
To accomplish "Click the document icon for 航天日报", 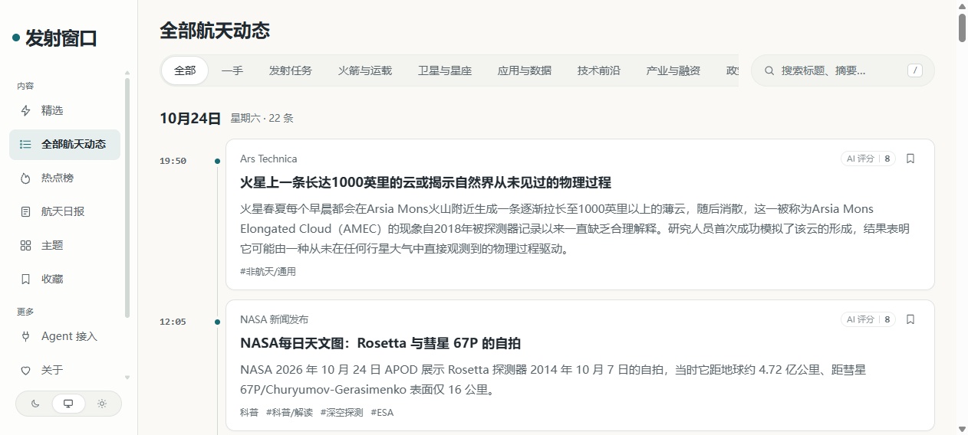I will click(25, 211).
